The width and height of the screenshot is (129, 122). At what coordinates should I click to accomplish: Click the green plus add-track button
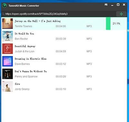point(121,14)
